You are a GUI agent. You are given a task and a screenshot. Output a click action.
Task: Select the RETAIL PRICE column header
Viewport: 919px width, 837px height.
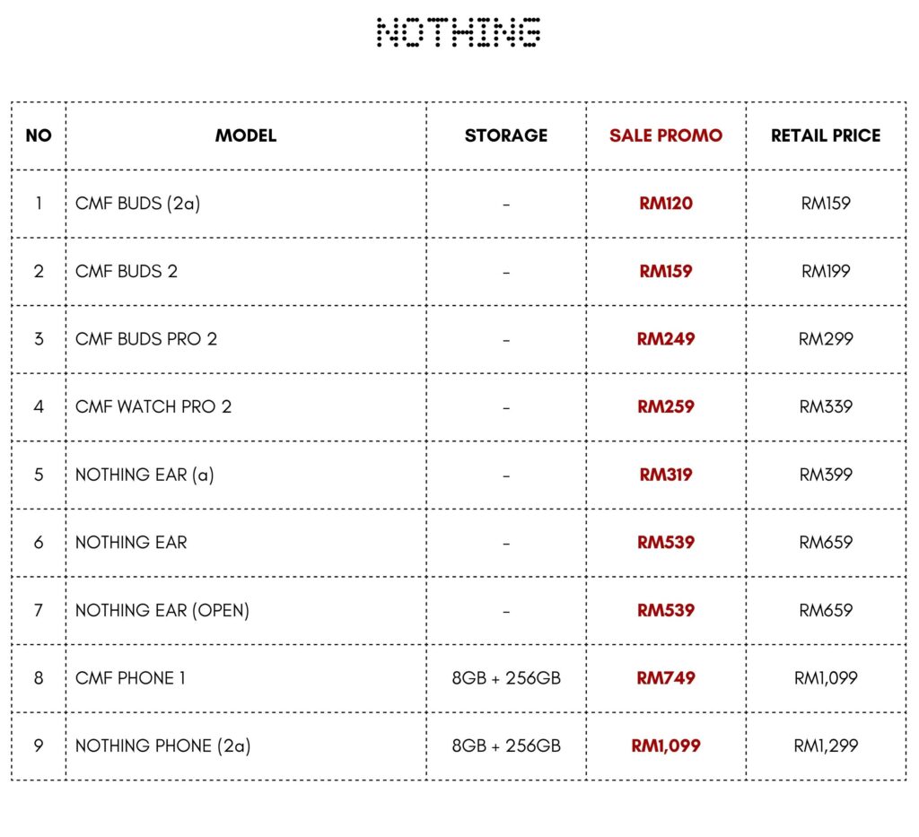(826, 135)
